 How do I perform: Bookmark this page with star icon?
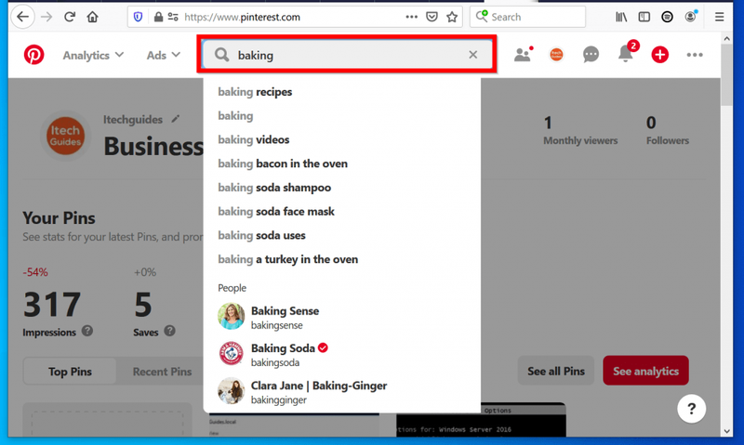[x=452, y=17]
